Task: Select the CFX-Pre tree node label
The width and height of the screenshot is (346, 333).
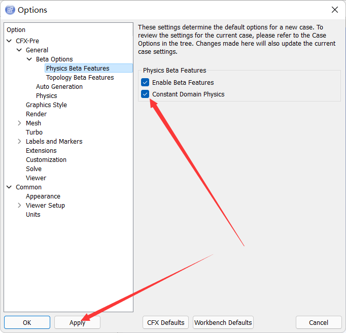Action: click(27, 41)
